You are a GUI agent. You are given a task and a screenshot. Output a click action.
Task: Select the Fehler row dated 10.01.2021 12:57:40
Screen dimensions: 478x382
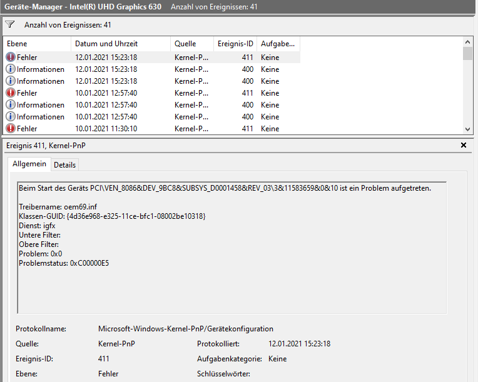coord(152,93)
